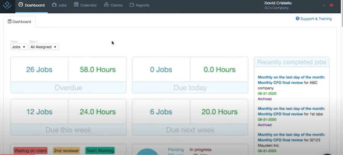Click the table icon on Dashboard tab

[x=10, y=22]
